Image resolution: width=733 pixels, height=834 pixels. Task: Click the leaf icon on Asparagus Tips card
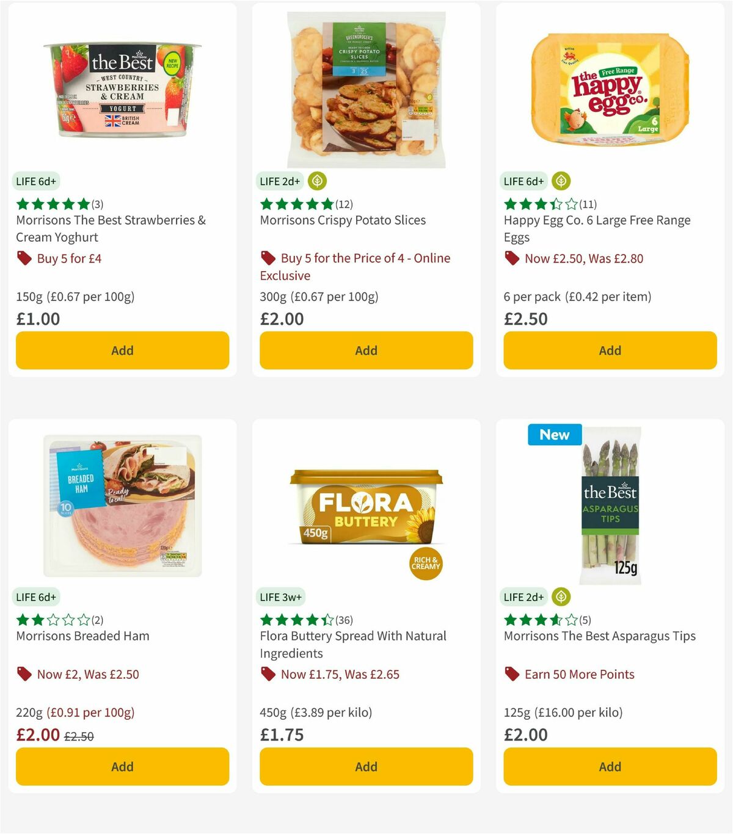[x=561, y=596]
